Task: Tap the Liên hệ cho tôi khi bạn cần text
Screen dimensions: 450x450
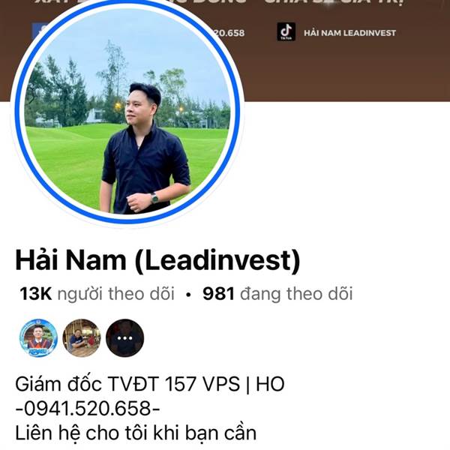Action: tap(136, 433)
